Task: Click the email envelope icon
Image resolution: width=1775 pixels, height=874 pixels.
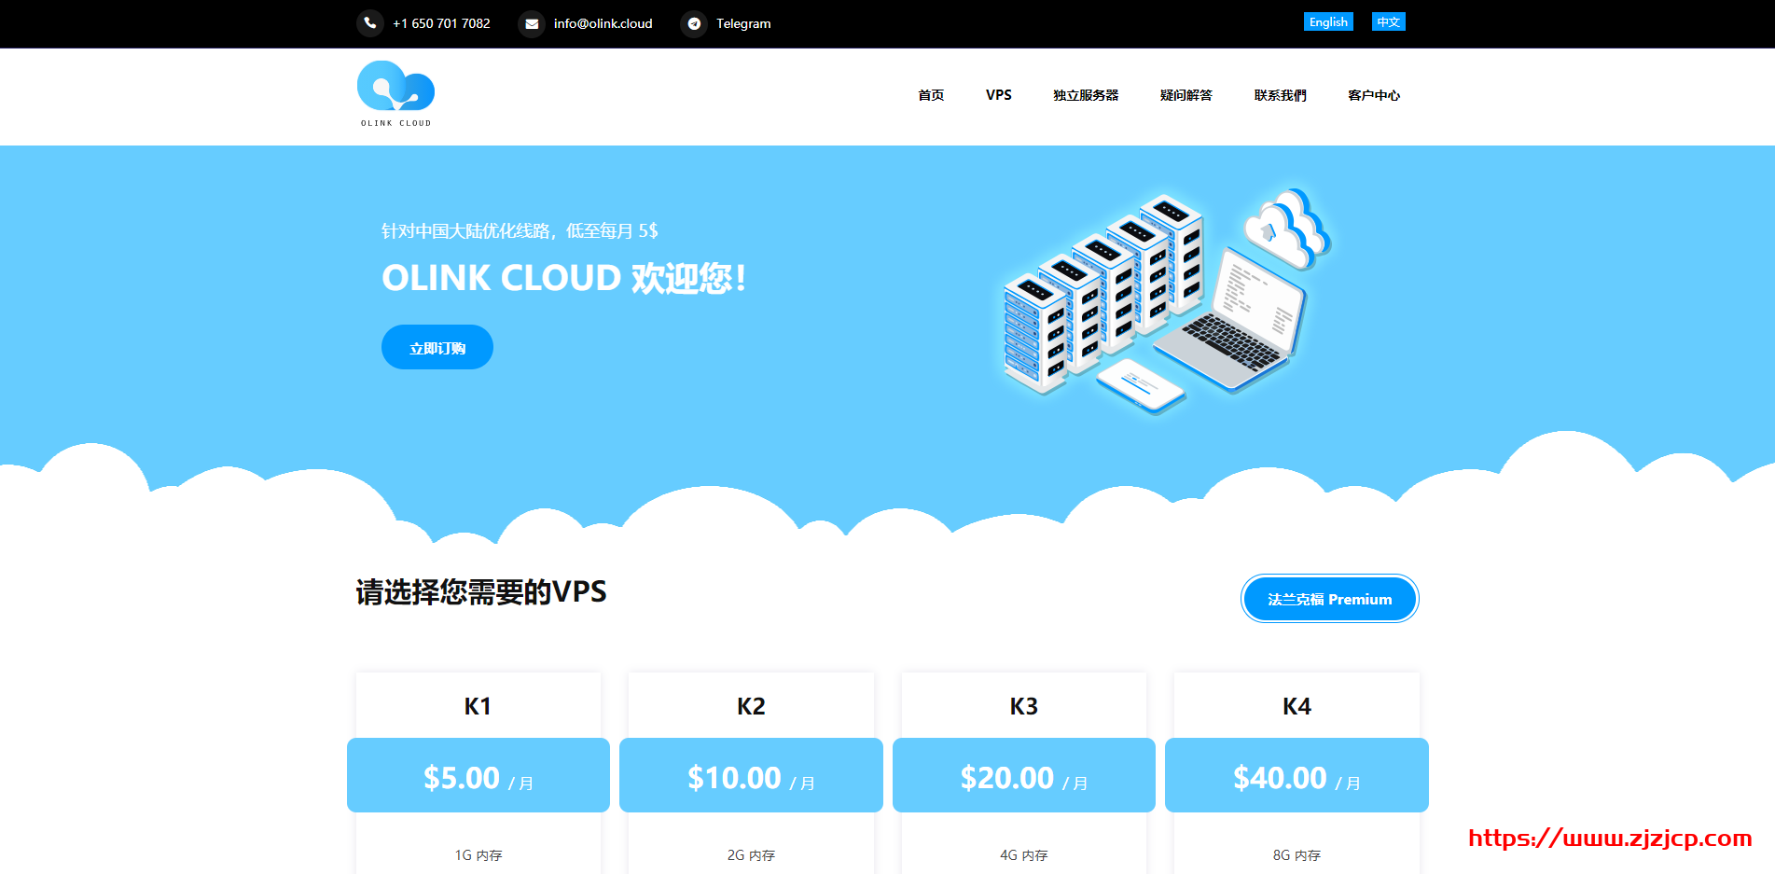Action: click(x=532, y=23)
